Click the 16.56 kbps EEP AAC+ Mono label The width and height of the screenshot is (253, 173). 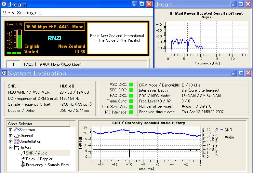55,27
